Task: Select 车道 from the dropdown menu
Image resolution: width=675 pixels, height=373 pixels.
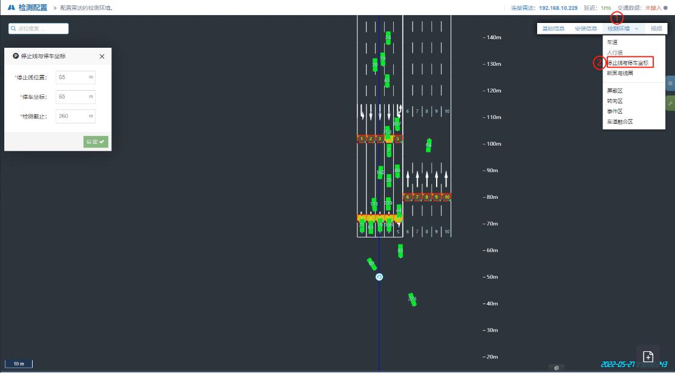Action: click(613, 42)
